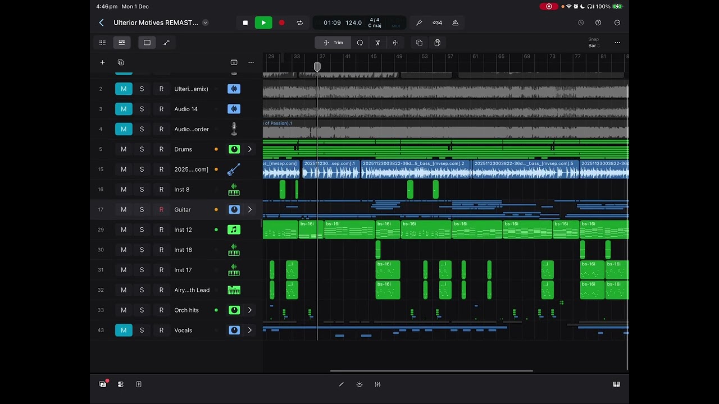This screenshot has height=404, width=719.
Task: Select the Inst 18 track name
Action: point(183,250)
